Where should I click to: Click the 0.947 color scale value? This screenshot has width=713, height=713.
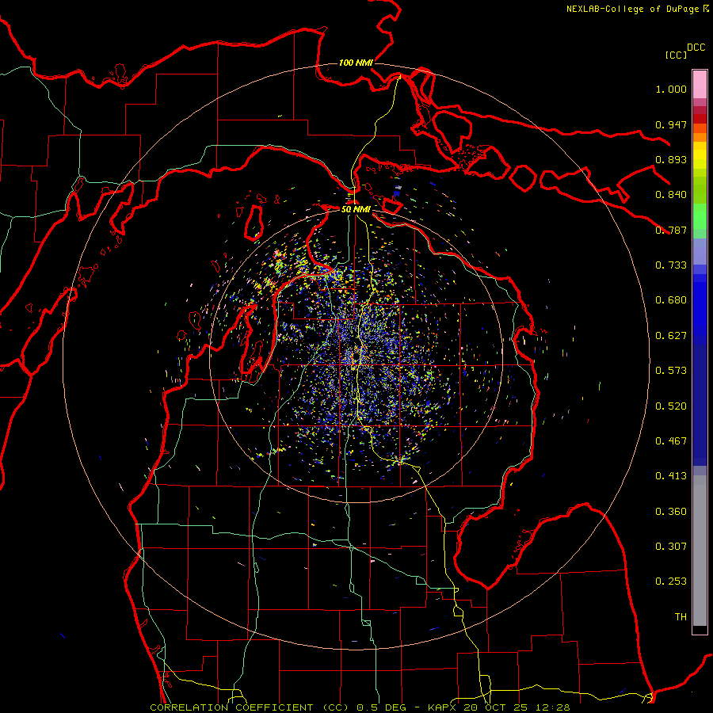coord(671,124)
